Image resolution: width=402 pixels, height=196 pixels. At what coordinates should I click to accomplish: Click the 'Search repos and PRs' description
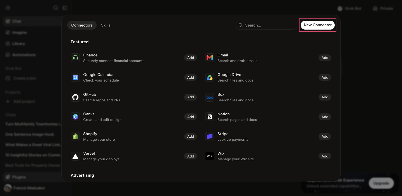click(x=102, y=100)
